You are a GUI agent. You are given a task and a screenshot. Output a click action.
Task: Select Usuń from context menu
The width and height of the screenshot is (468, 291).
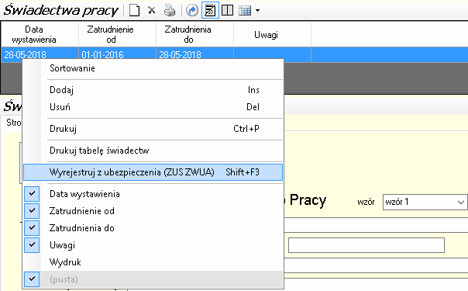[153, 107]
